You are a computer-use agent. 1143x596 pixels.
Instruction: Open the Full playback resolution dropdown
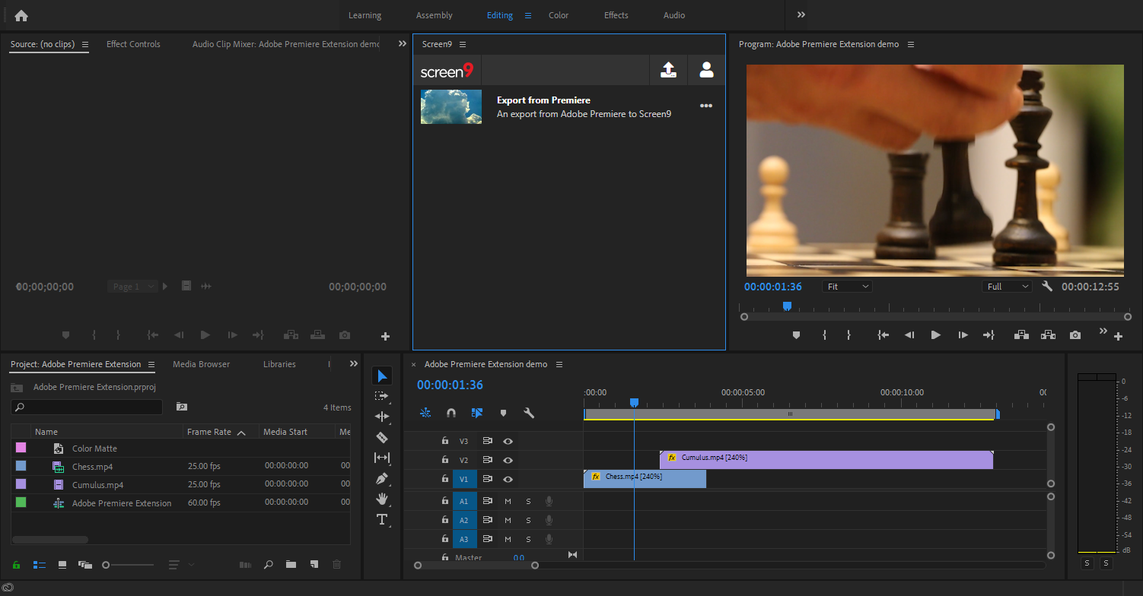1007,287
